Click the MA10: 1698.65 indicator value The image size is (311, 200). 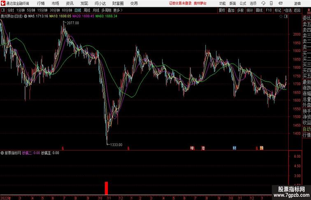click(60, 16)
